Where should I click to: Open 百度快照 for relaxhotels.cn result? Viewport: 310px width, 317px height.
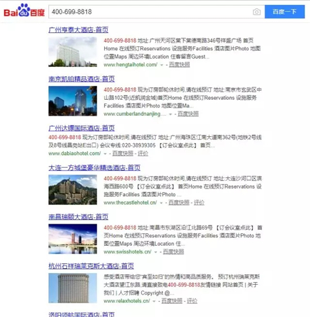(172, 301)
